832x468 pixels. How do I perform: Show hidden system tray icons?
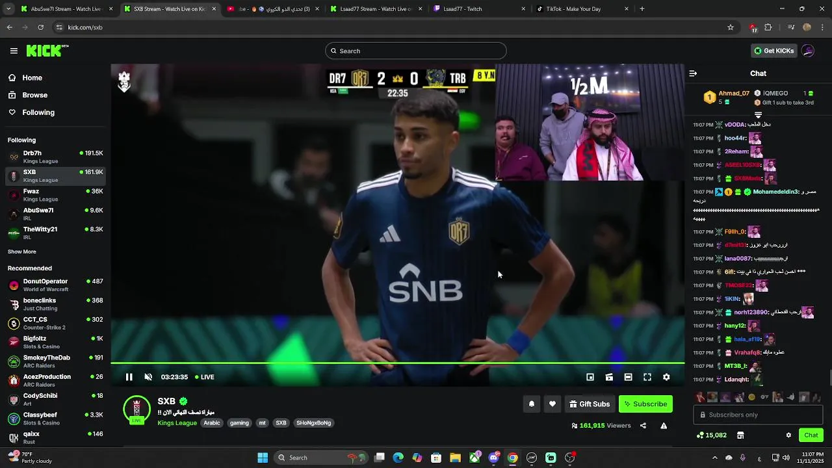pos(714,458)
